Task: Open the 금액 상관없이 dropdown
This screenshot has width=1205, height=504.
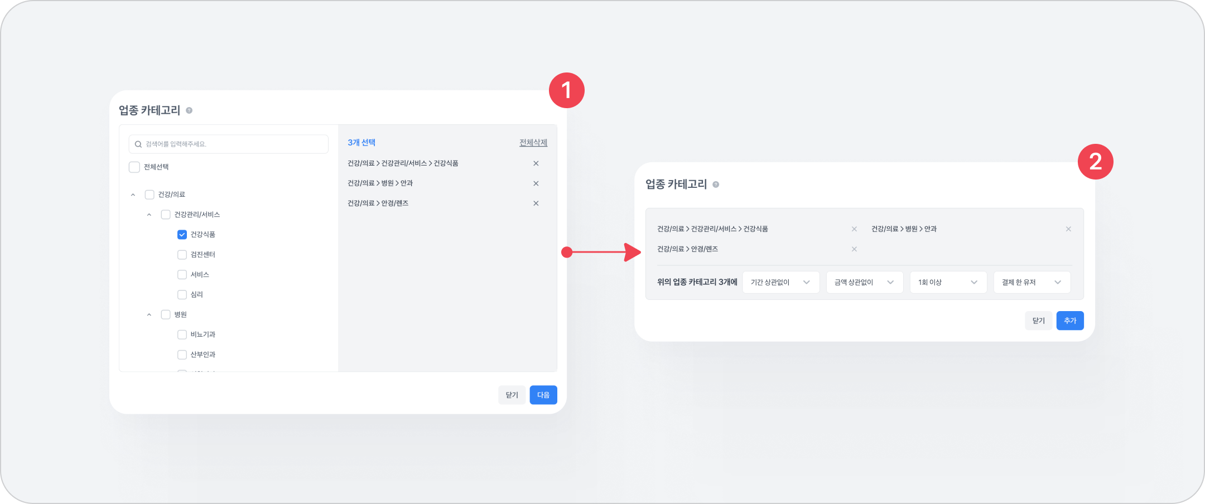Action: (x=864, y=282)
